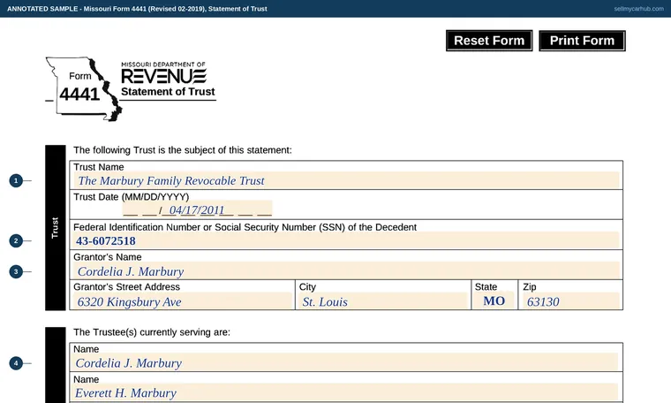The height and width of the screenshot is (403, 671).
Task: Click the Reset Form button
Action: 489,41
